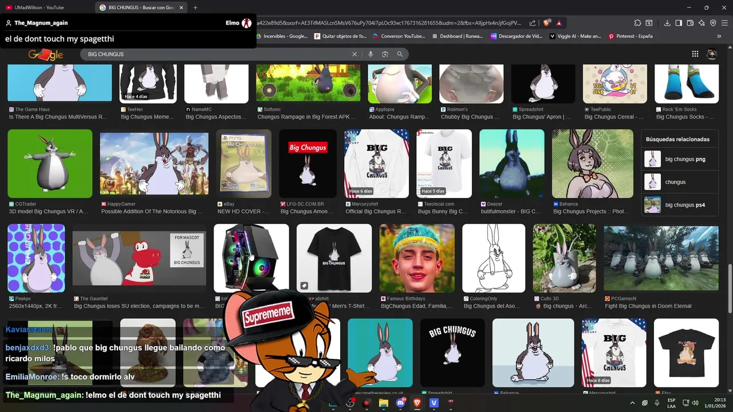Open The Gauntlet FOR MASCOT image
The width and height of the screenshot is (733, 412).
tap(139, 258)
